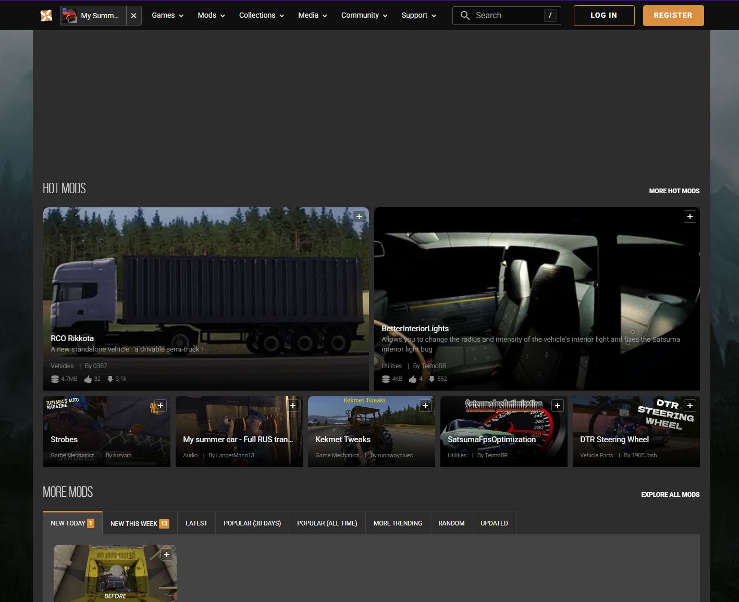Open the Media dropdown menu

click(313, 16)
